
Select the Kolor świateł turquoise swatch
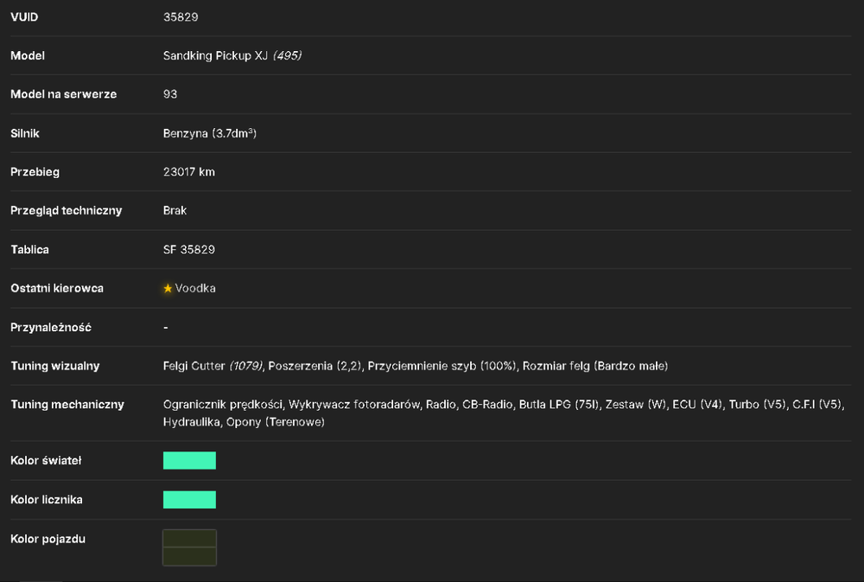click(189, 461)
